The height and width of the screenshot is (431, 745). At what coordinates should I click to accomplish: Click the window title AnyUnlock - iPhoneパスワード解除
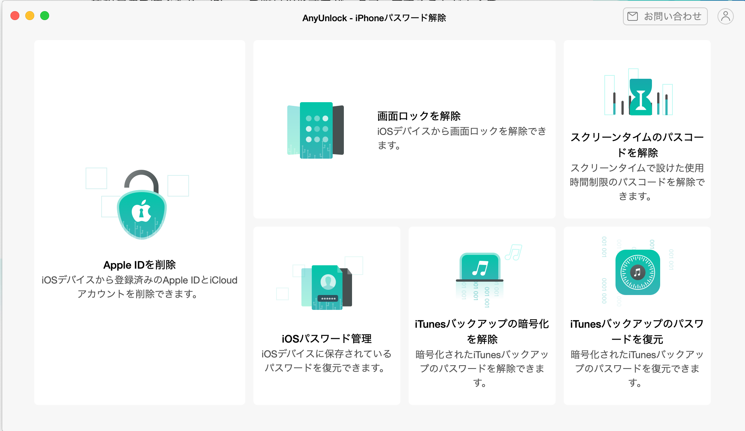(374, 18)
